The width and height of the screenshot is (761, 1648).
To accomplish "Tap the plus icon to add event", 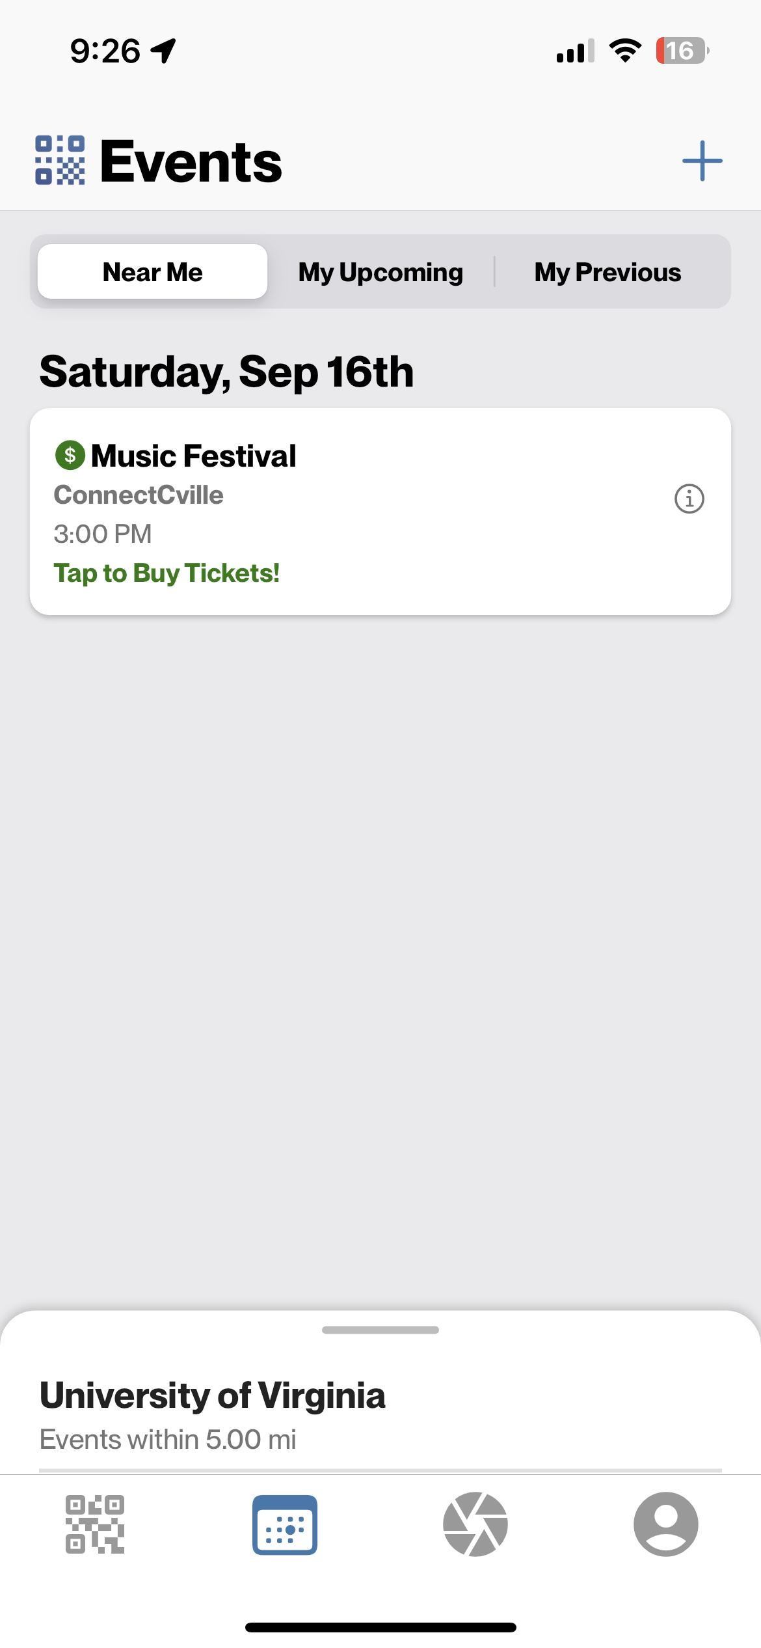I will 702,161.
